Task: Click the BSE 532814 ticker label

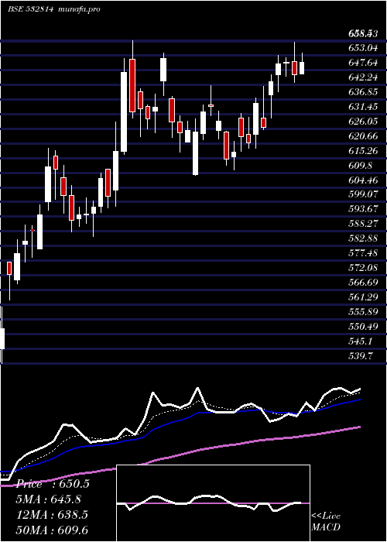Action: [x=30, y=9]
